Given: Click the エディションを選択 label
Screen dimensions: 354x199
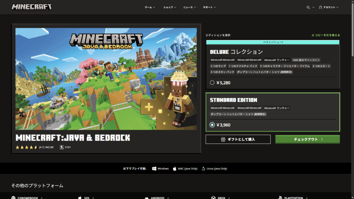Looking at the screenshot, I should coord(218,35).
